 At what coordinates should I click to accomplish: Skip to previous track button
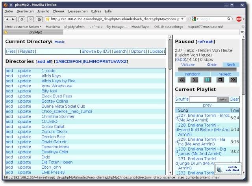click(x=182, y=80)
